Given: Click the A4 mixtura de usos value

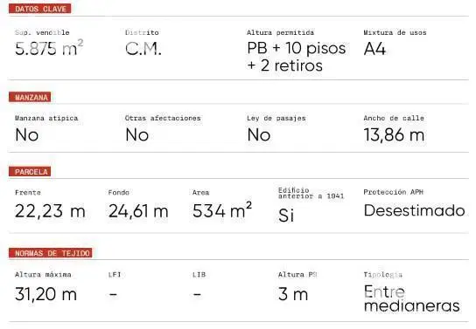Looking at the screenshot, I should (x=374, y=48).
